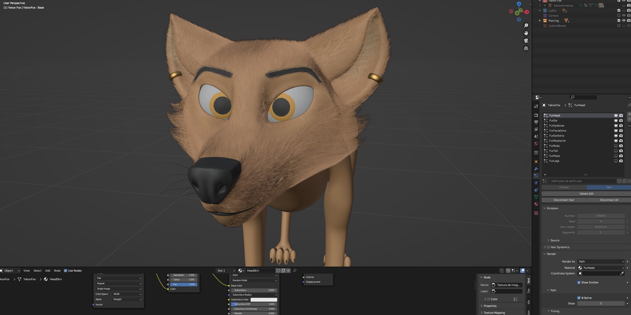Screen dimensions: 631x315
Task: Switch to the Emitter tab
Action: coord(564,187)
